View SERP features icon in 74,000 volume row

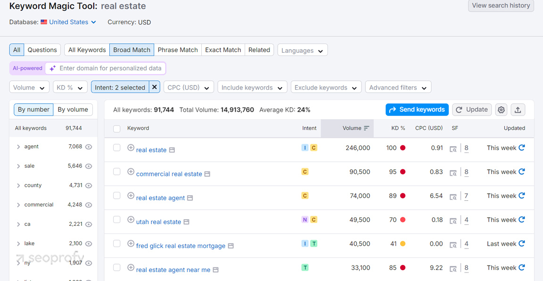[453, 197]
